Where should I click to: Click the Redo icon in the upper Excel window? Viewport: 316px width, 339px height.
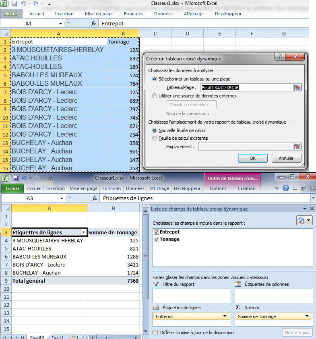coord(36,4)
